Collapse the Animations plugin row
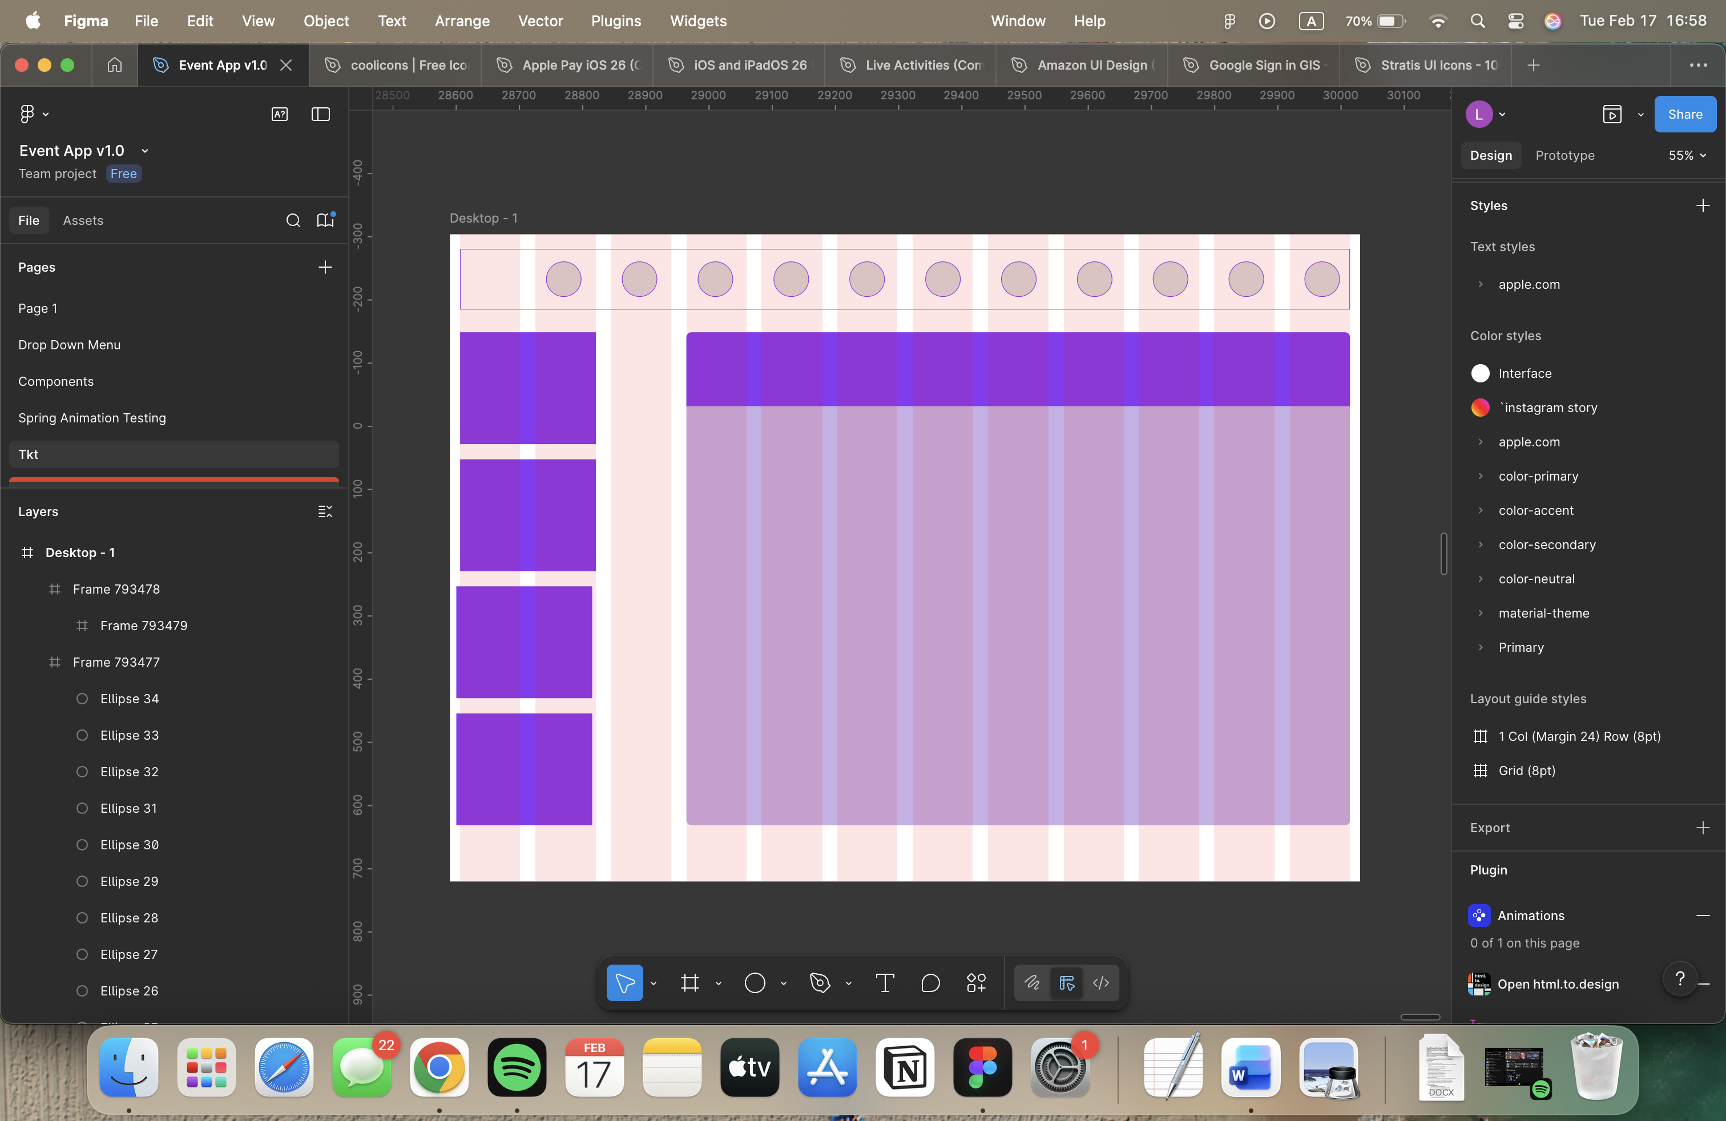1726x1121 pixels. pyautogui.click(x=1703, y=916)
